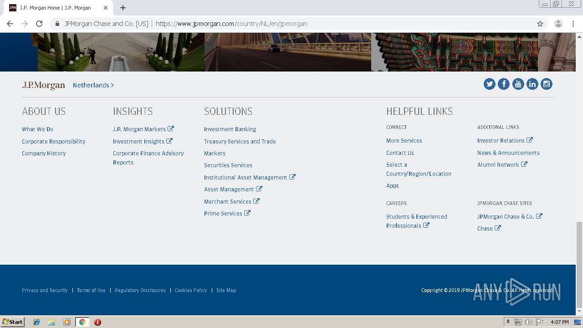The height and width of the screenshot is (328, 583).
Task: Click the J.P.Morgan footer logo
Action: (44, 85)
